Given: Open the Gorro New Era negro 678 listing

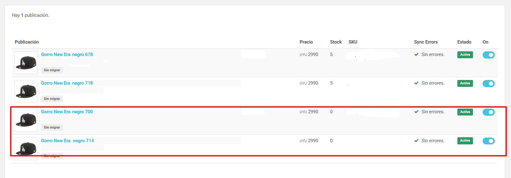Looking at the screenshot, I should pos(67,54).
